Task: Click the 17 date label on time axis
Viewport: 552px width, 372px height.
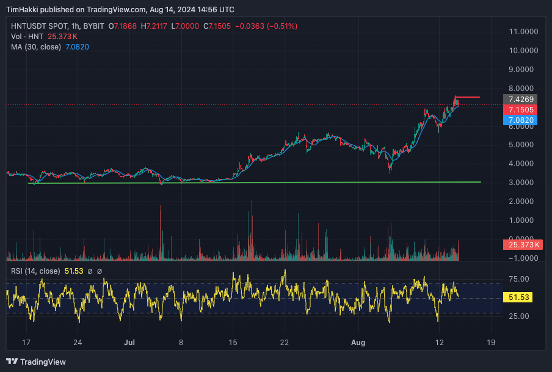Action: 26,343
